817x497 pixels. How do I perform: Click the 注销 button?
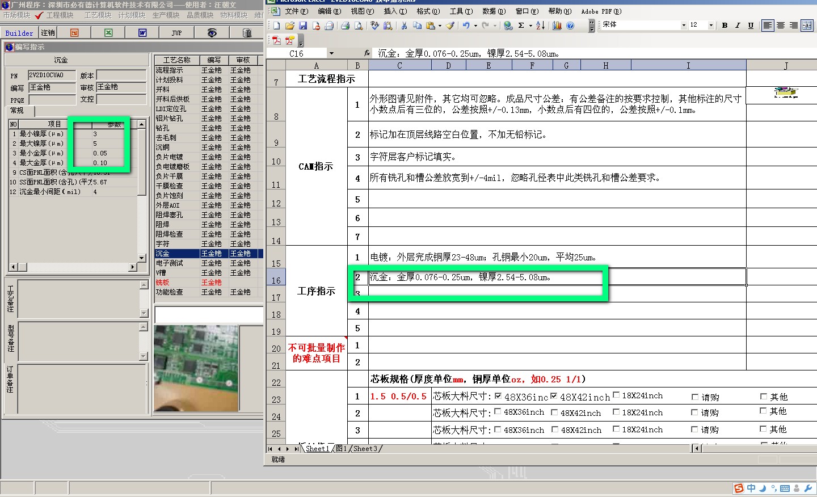[48, 33]
